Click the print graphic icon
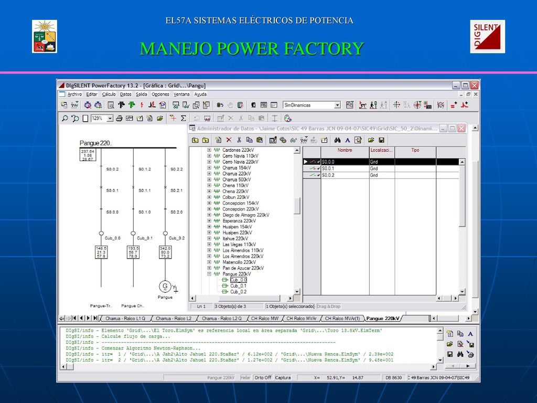The width and height of the screenshot is (537, 403). 119,119
